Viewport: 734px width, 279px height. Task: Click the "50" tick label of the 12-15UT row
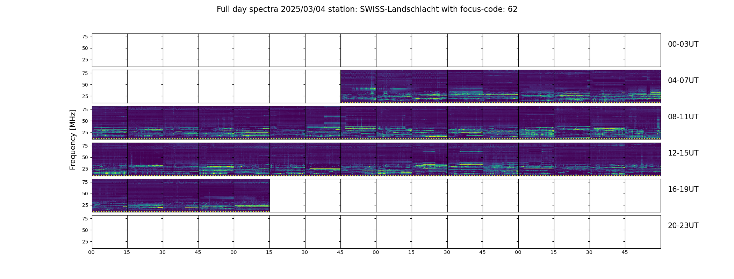click(x=85, y=157)
